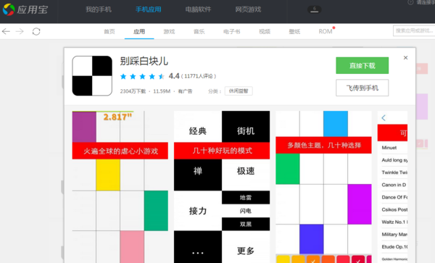Image resolution: width=435 pixels, height=263 pixels.
Task: Click the 直接下载 green button
Action: point(362,65)
